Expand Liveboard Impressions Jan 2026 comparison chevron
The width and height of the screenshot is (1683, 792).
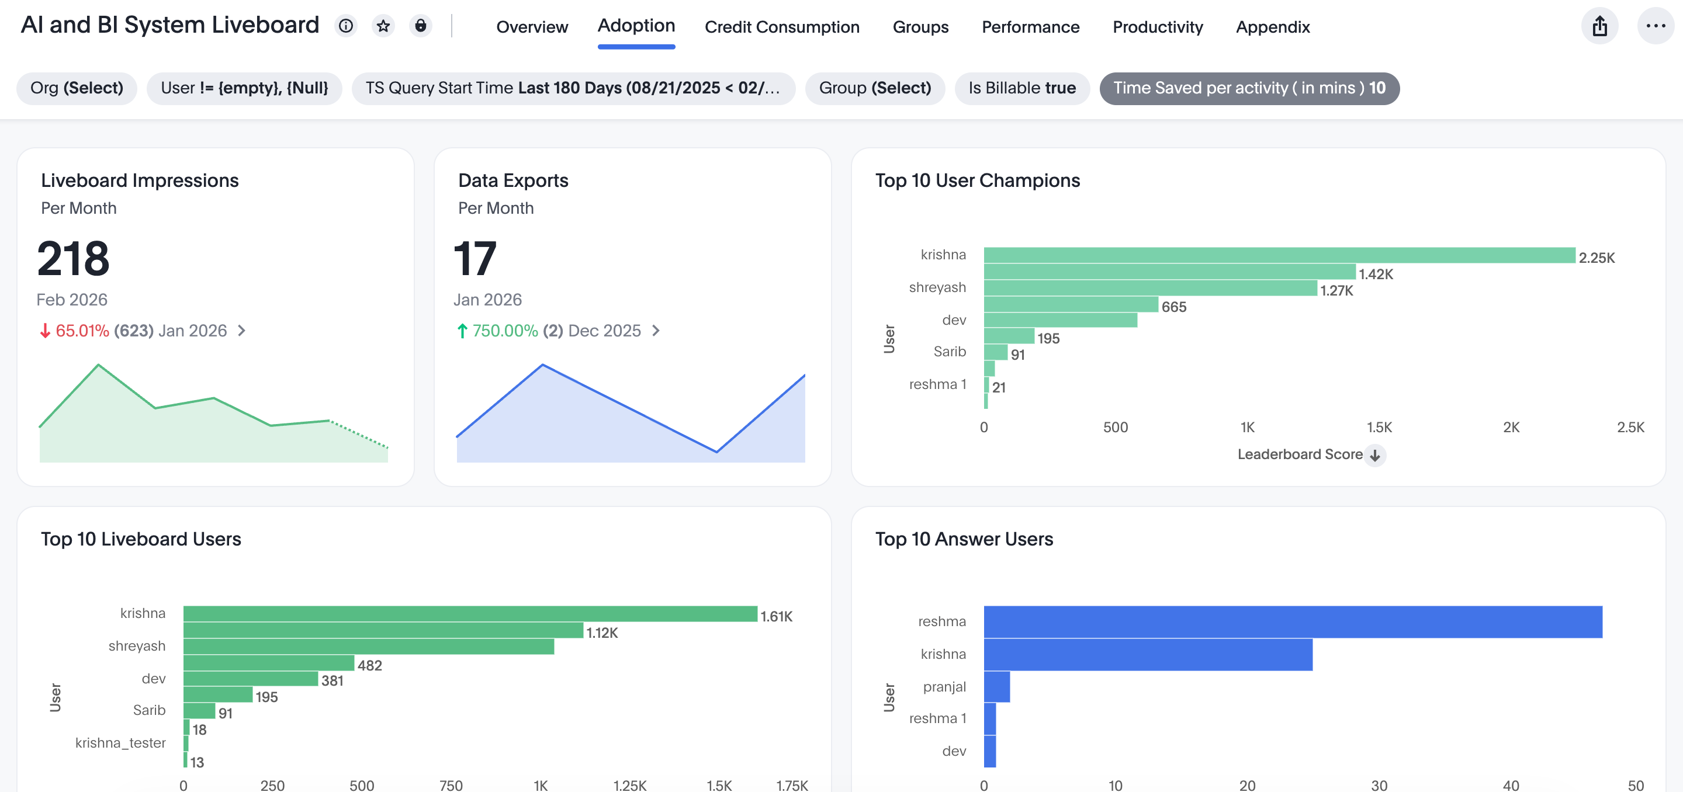[x=242, y=331]
